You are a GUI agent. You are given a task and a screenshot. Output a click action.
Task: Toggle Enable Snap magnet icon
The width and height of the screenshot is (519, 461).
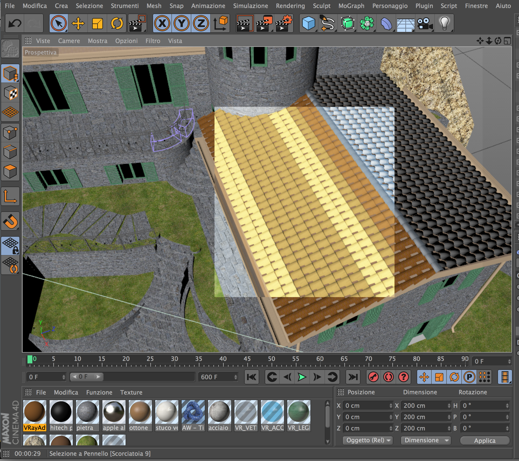[x=10, y=221]
